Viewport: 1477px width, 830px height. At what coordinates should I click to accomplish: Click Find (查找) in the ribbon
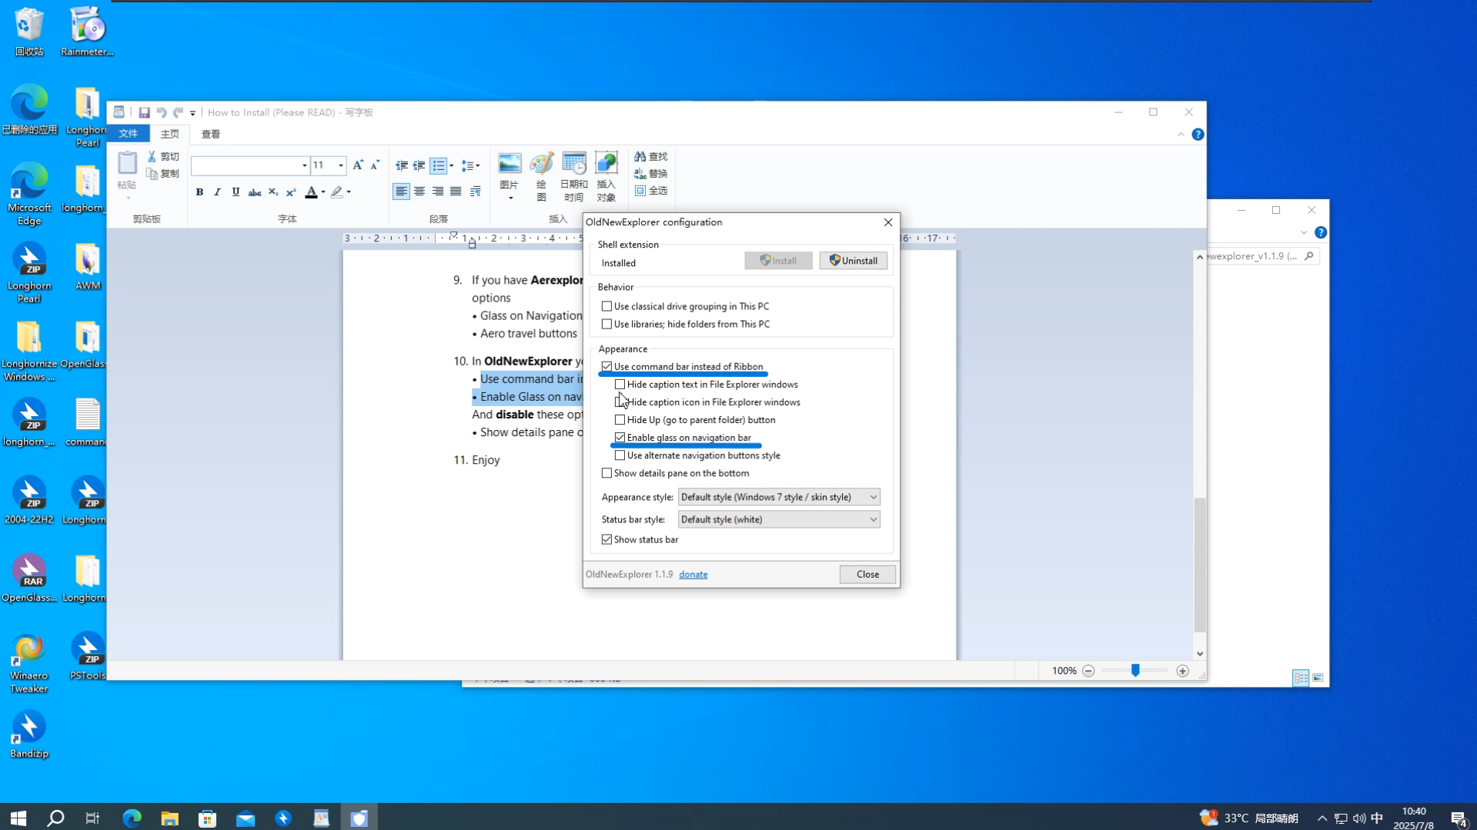[651, 157]
